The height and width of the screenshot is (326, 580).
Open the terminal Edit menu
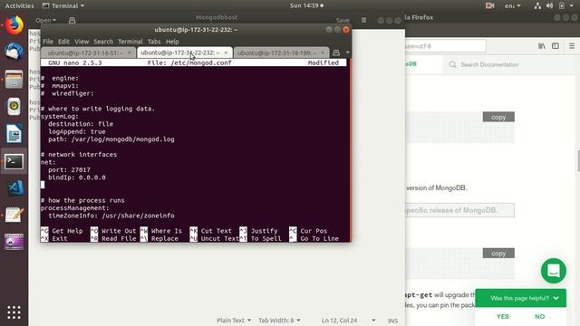point(63,42)
